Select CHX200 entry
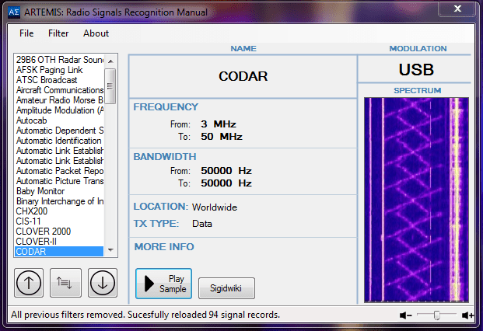This screenshot has width=483, height=331. [x=59, y=211]
